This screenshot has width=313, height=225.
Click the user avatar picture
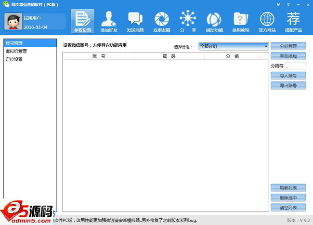13,22
